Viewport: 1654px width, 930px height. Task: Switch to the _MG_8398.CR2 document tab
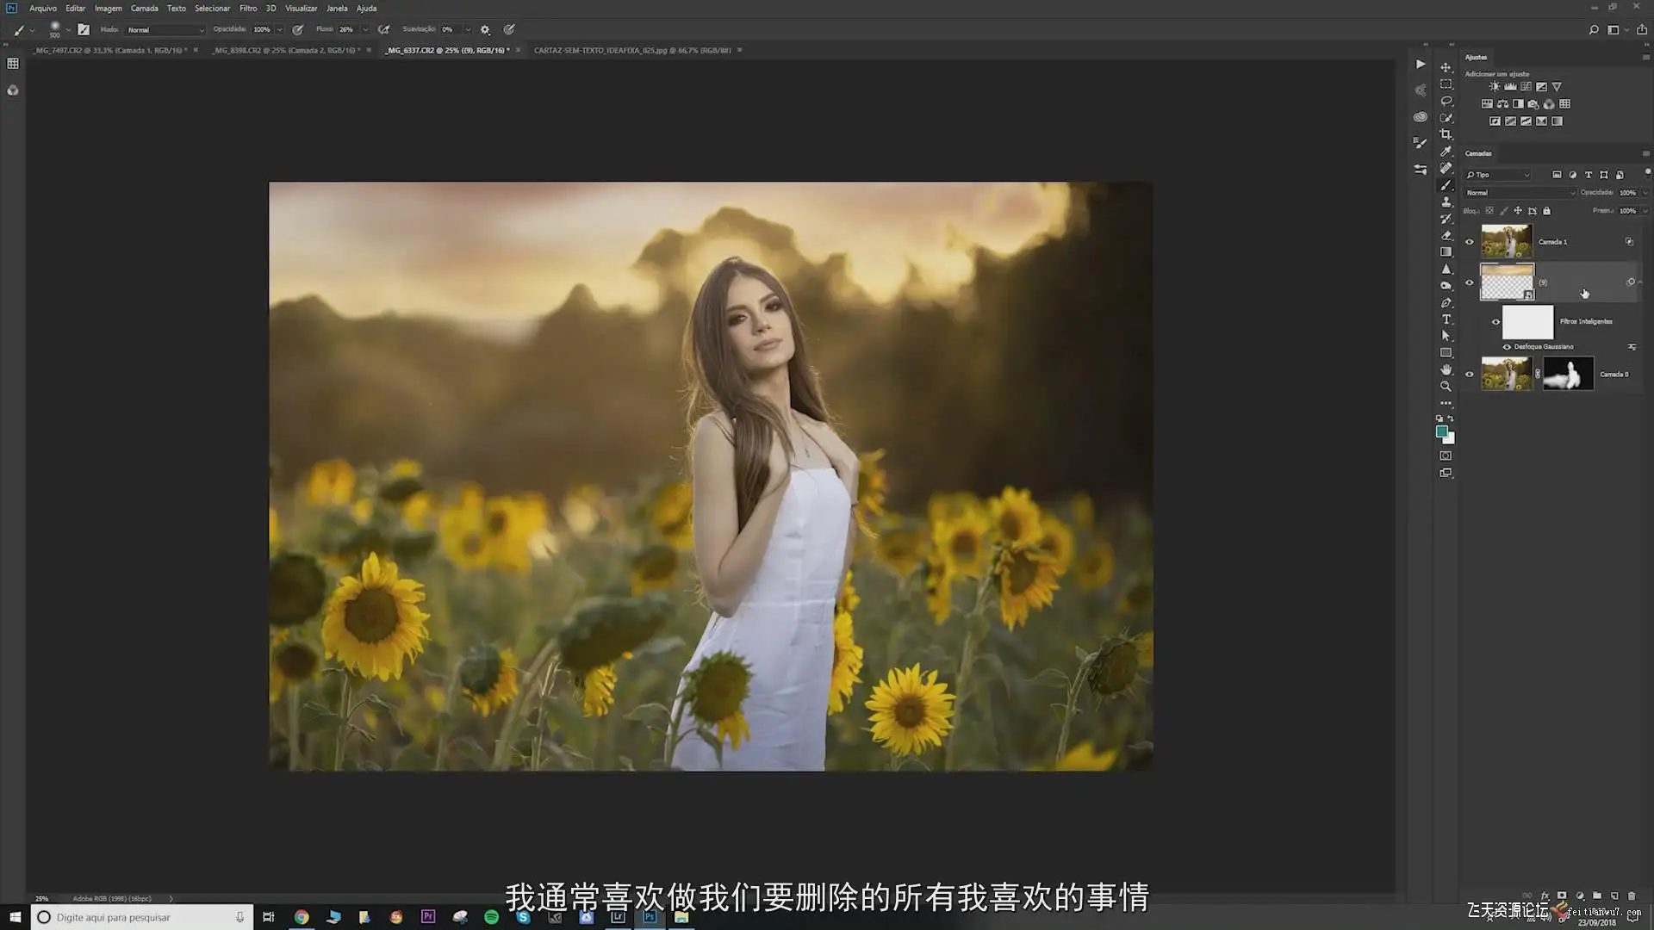(x=285, y=51)
